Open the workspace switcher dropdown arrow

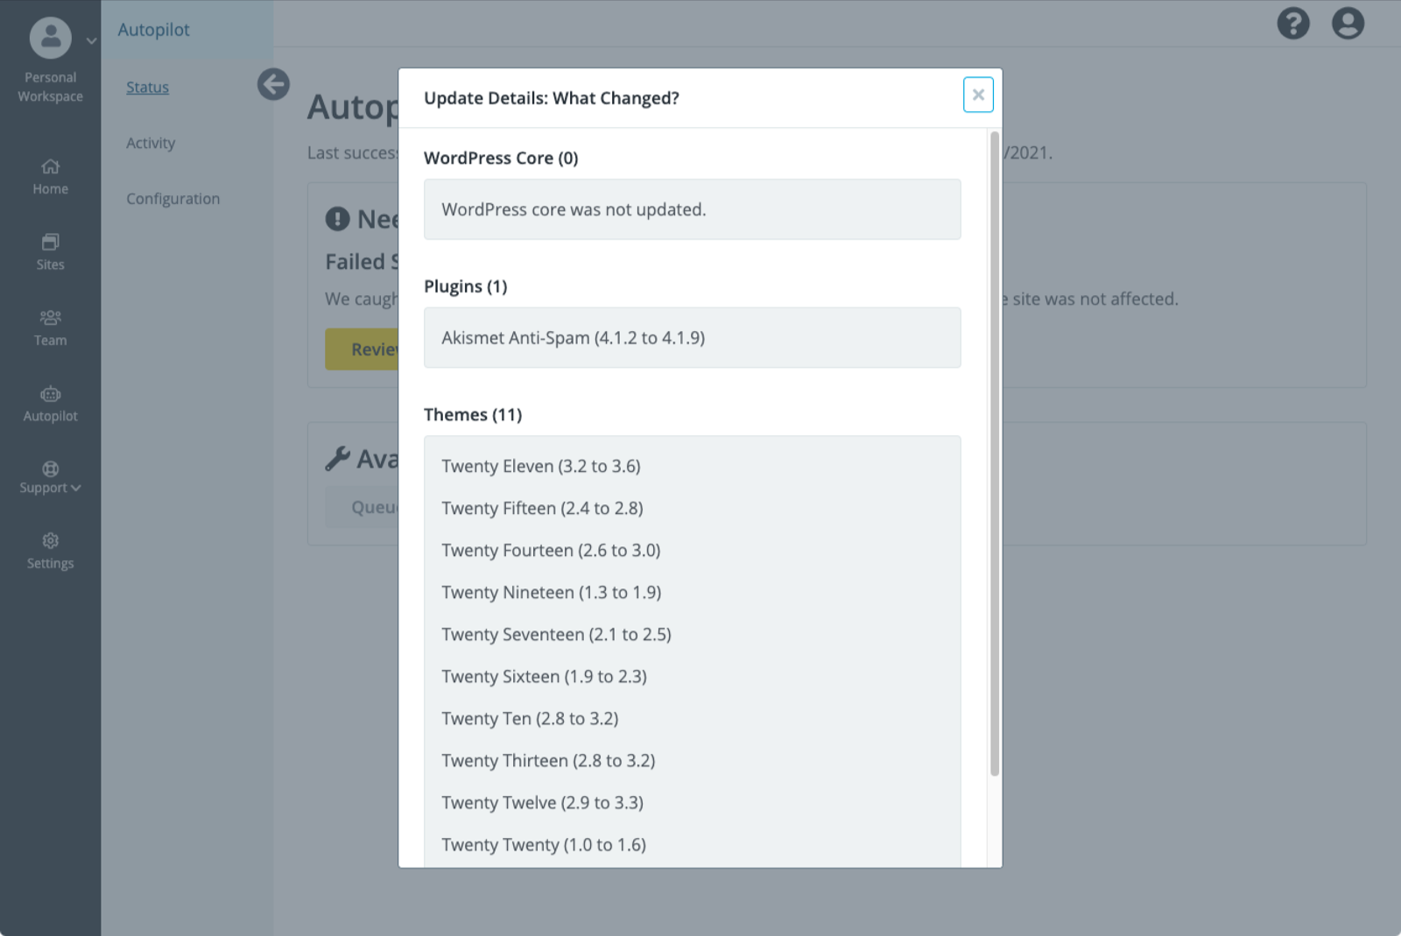pyautogui.click(x=90, y=40)
